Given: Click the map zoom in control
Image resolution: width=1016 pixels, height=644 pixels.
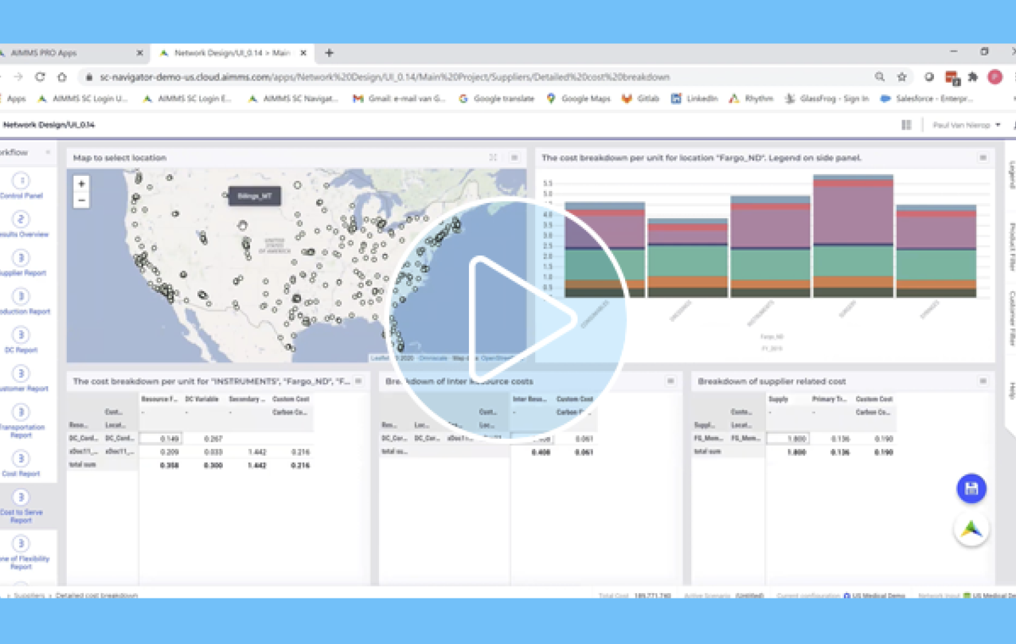Looking at the screenshot, I should coord(81,183).
